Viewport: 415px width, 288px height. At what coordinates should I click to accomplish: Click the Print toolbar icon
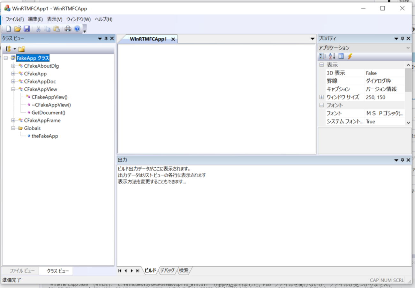68,29
